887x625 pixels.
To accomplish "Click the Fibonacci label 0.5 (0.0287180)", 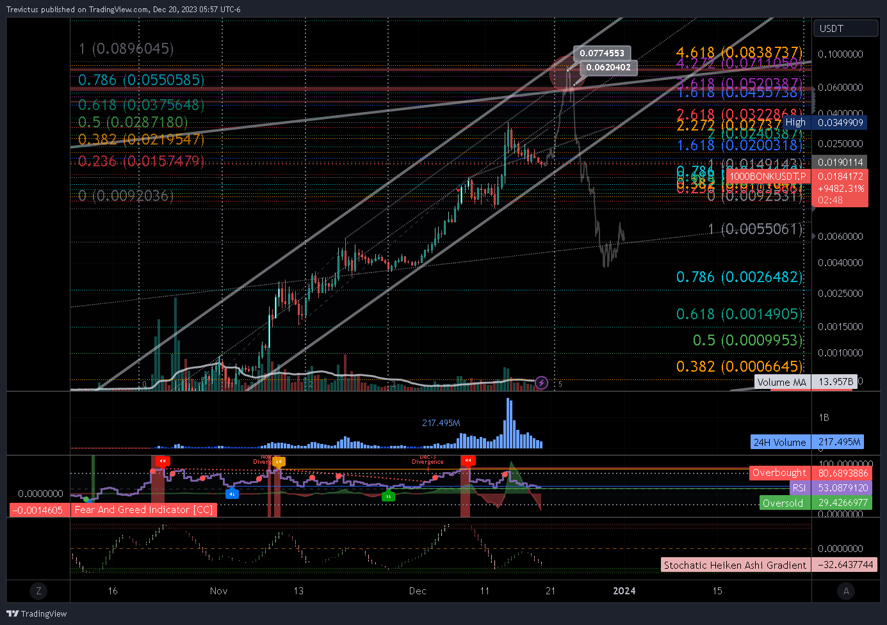I will (x=133, y=122).
